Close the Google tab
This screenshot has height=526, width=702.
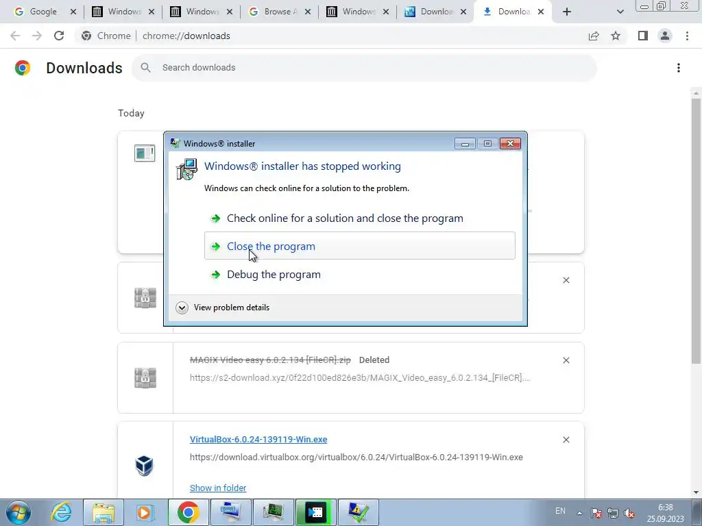click(73, 12)
